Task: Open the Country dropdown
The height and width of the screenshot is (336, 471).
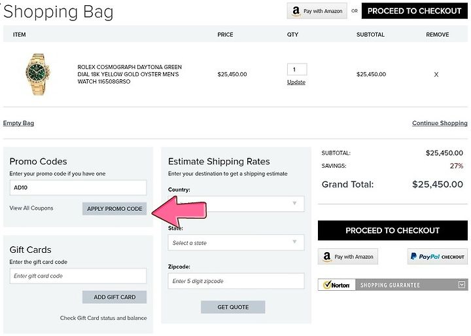Action: point(236,204)
